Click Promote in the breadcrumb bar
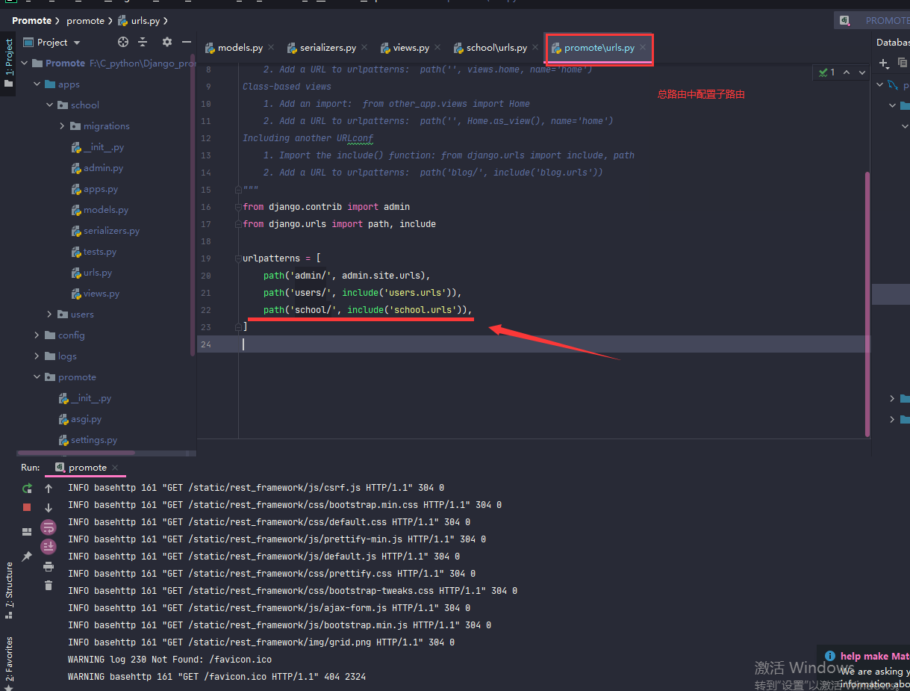 coord(31,20)
